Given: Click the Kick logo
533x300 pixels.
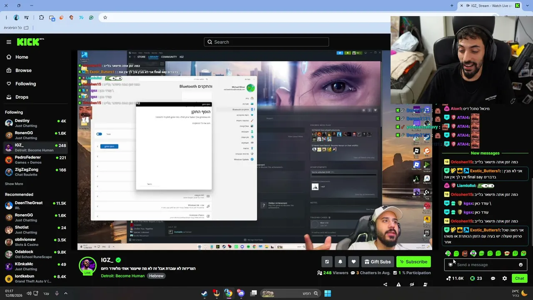Looking at the screenshot, I should coord(30,42).
